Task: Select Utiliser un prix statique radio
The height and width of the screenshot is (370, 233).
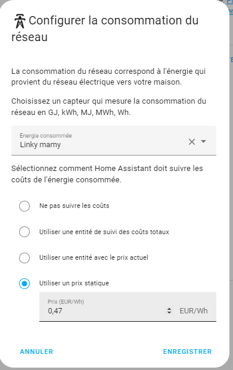Action: pyautogui.click(x=24, y=284)
